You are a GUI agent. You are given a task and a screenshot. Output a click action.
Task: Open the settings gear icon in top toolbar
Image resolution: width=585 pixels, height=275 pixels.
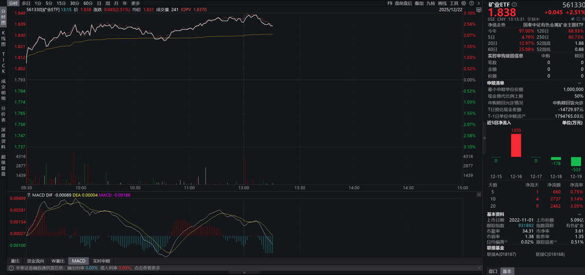(x=463, y=3)
